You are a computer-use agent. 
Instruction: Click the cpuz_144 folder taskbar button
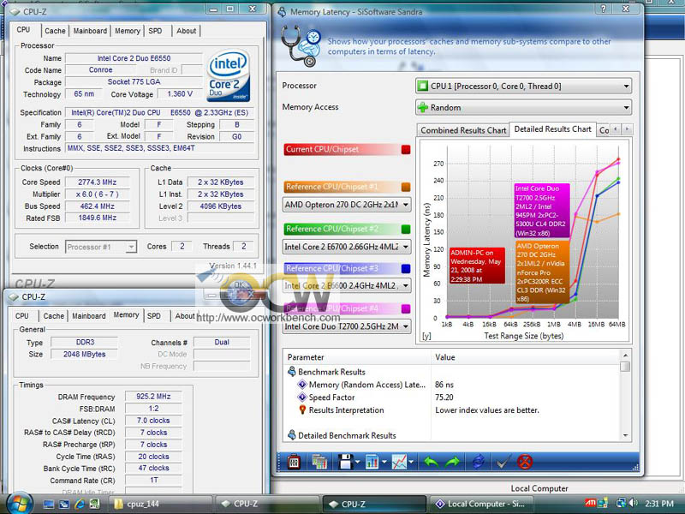[160, 504]
